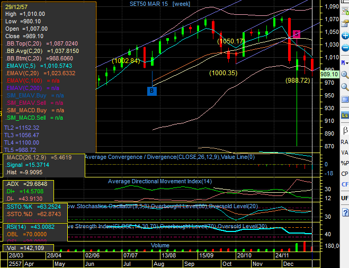The height and width of the screenshot is (268, 349).
Task: Click the .SSTO.%D =62.8743 value
Action: tap(33, 214)
